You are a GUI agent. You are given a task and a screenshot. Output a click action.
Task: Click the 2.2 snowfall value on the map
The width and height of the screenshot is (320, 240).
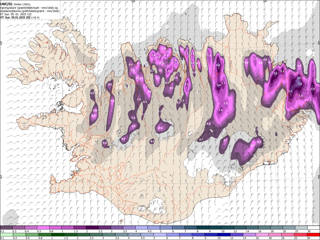282,71
